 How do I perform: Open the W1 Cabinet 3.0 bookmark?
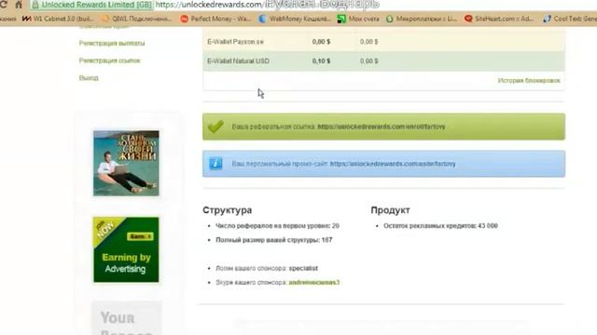click(58, 19)
